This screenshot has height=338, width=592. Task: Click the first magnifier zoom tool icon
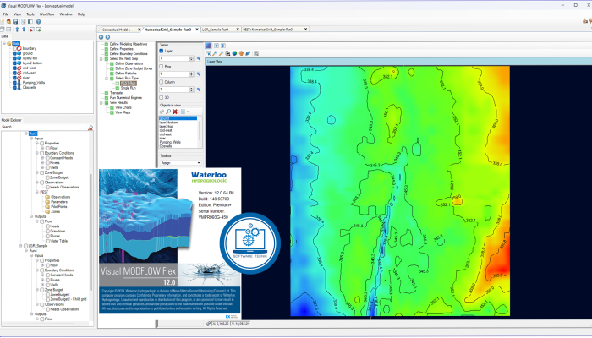tap(215, 53)
